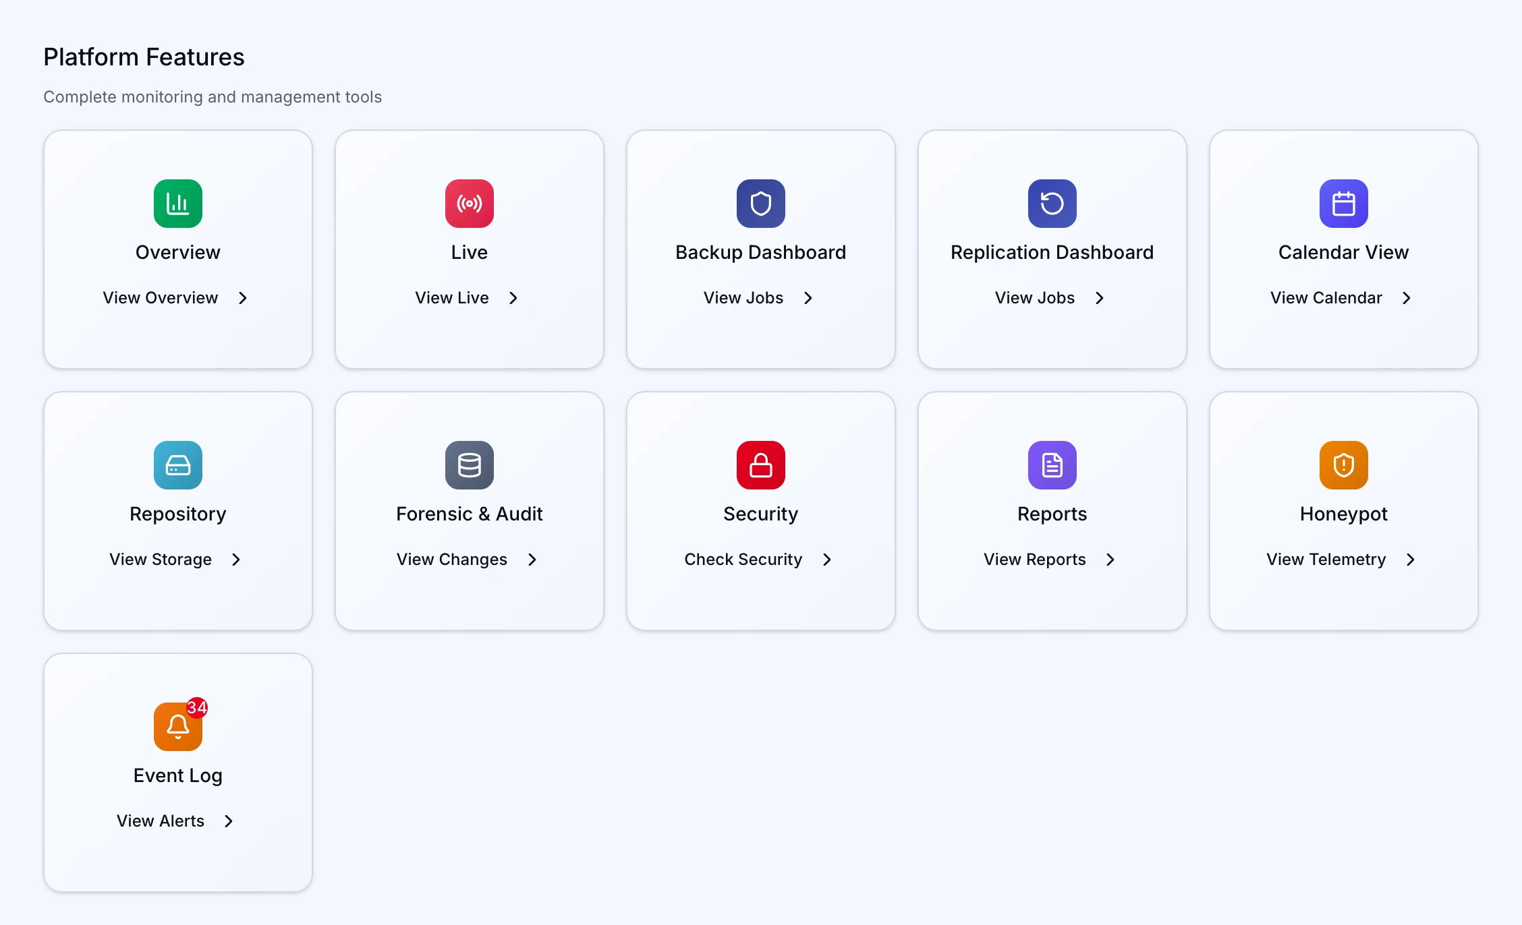
Task: Click the chevron next to View Calendar
Action: pos(1407,298)
